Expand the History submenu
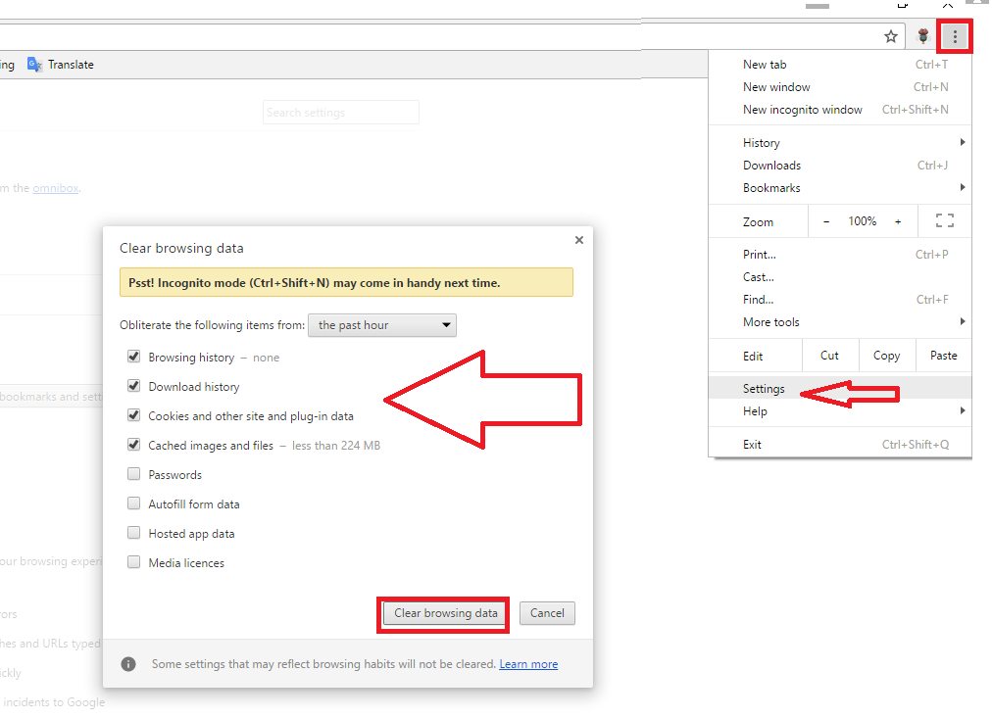Viewport: 992px width, 719px height. [761, 142]
